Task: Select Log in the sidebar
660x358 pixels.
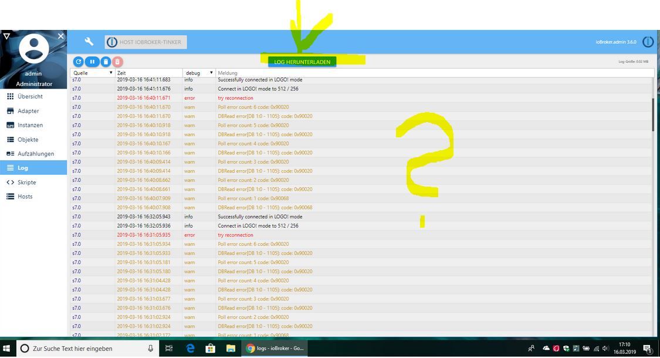Action: pos(33,168)
